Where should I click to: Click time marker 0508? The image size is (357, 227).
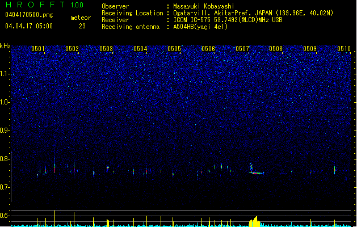click(276, 49)
